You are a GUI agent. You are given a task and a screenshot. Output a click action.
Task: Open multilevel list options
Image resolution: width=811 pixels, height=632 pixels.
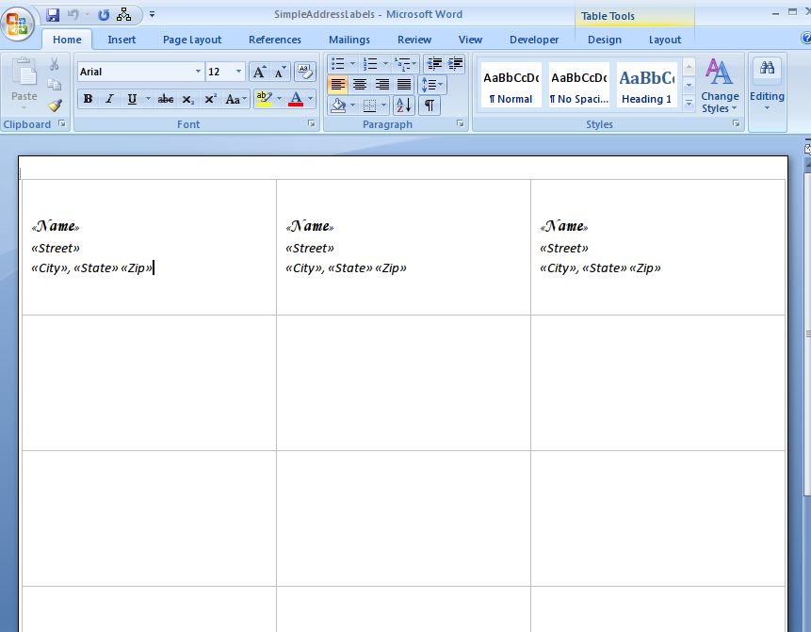[405, 64]
